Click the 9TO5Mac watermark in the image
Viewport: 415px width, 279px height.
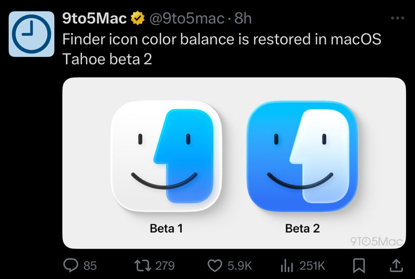[376, 241]
